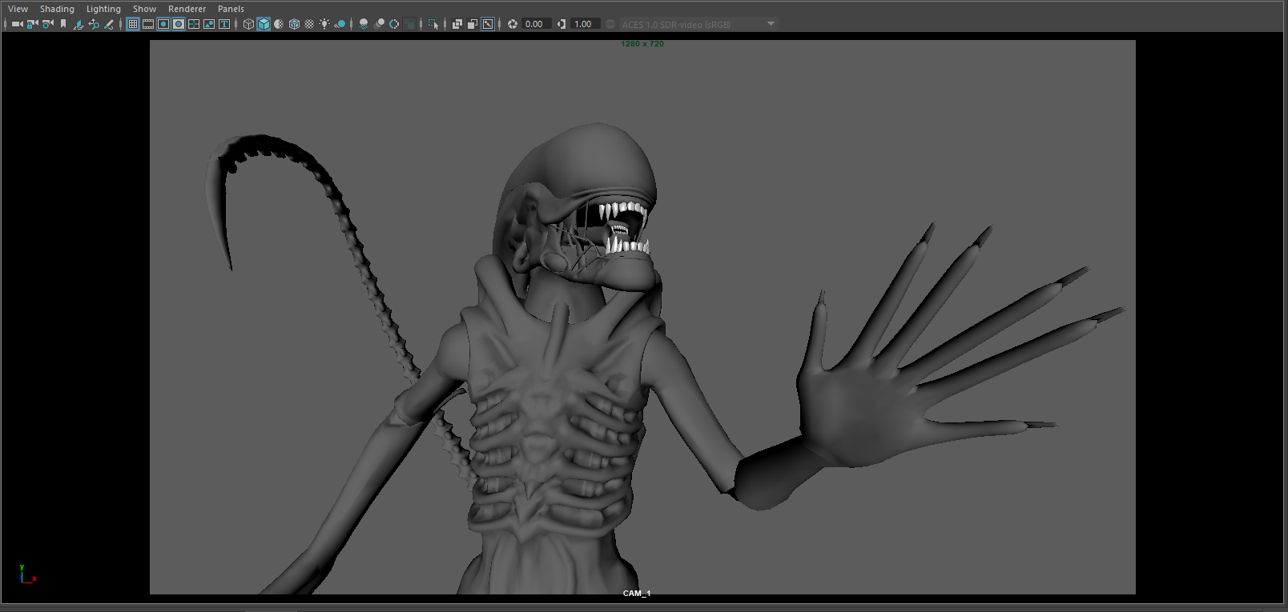Click the Isolate Select icon

433,24
